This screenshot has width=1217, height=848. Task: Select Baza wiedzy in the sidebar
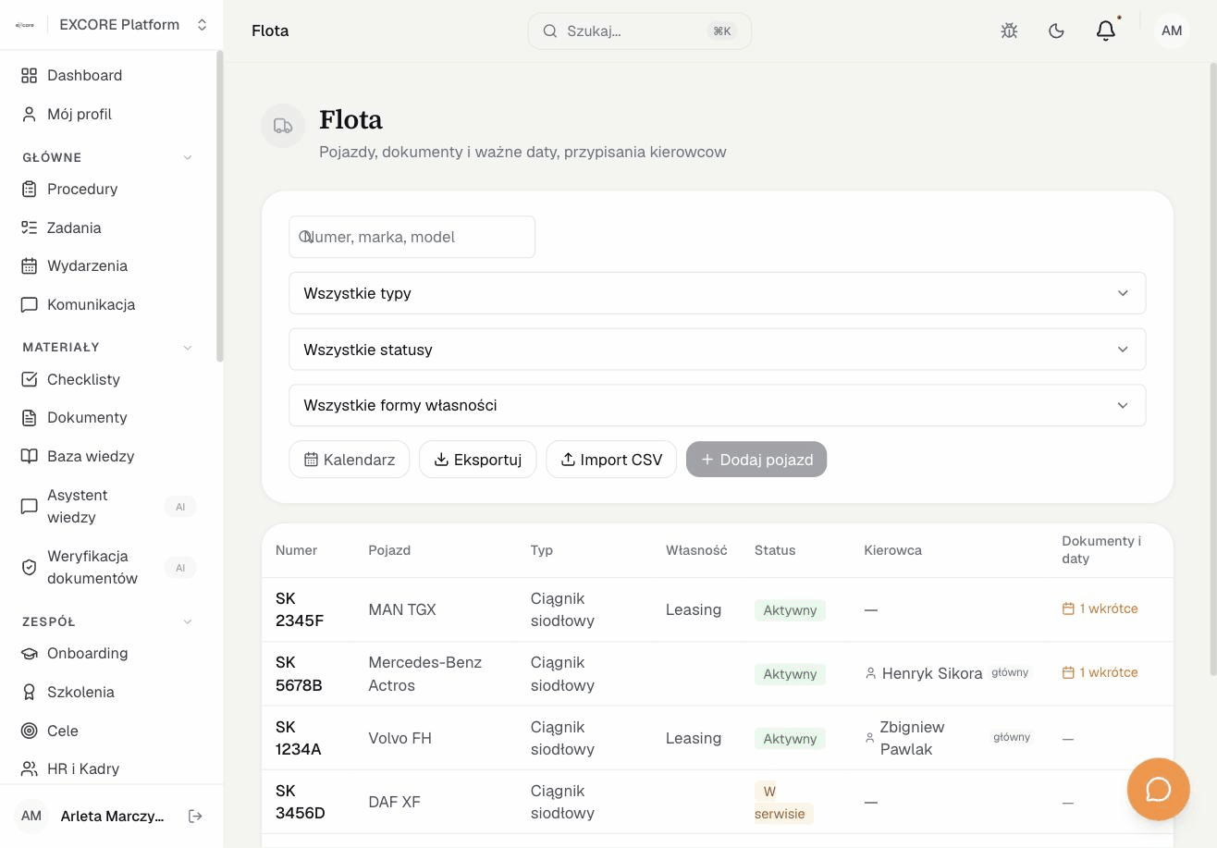coord(109,456)
